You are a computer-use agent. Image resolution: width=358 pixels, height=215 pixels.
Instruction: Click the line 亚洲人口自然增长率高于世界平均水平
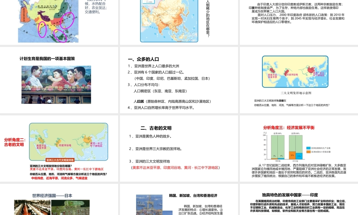[x=161, y=107]
